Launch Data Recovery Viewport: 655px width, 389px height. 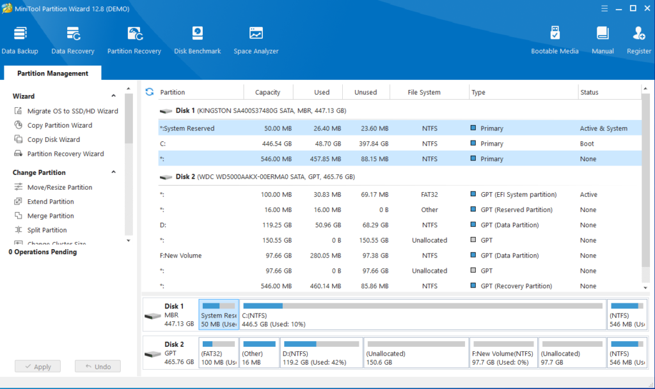click(73, 40)
